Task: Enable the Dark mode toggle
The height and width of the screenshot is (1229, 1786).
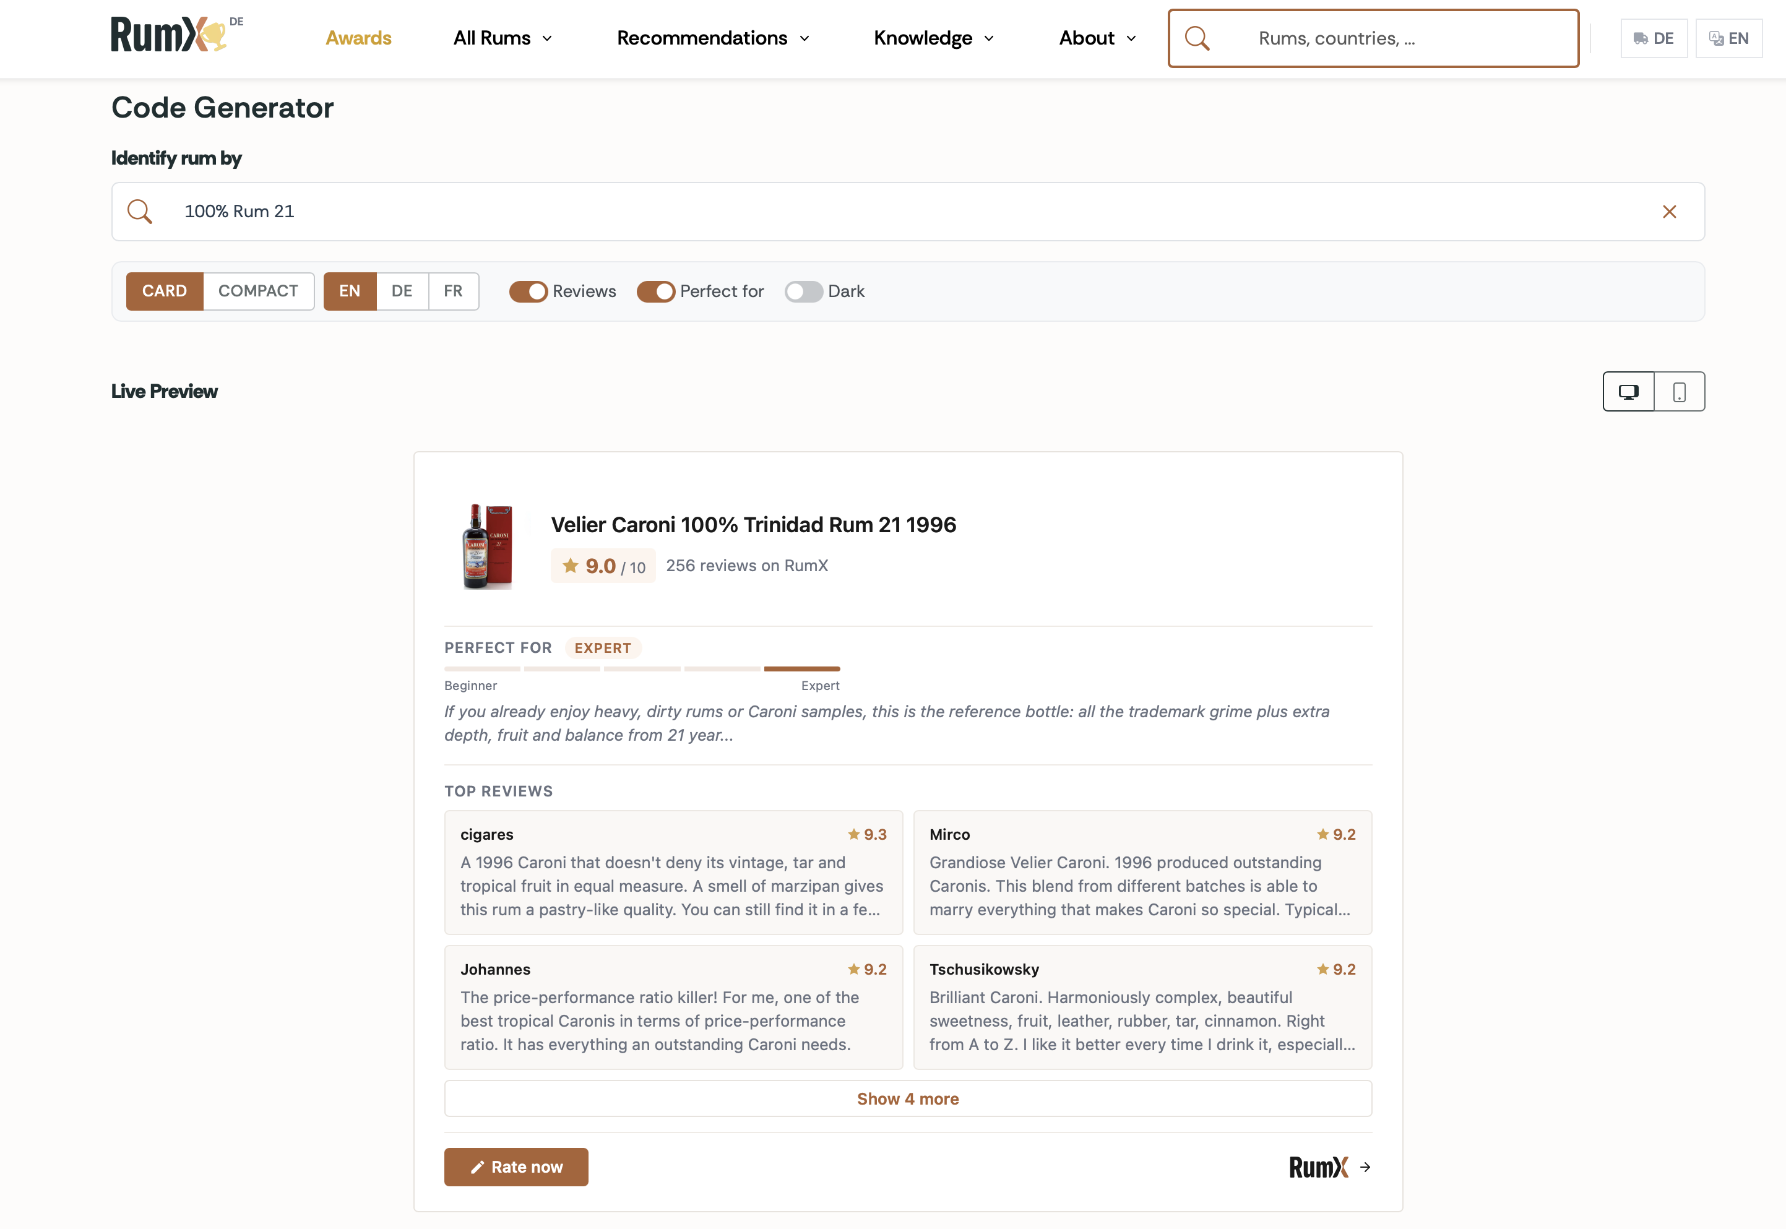Action: (803, 292)
